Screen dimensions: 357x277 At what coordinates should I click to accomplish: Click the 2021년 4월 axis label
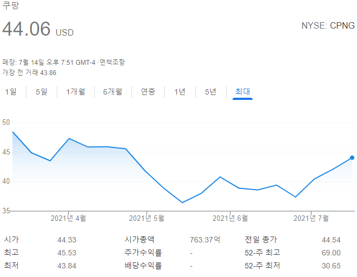(x=68, y=218)
